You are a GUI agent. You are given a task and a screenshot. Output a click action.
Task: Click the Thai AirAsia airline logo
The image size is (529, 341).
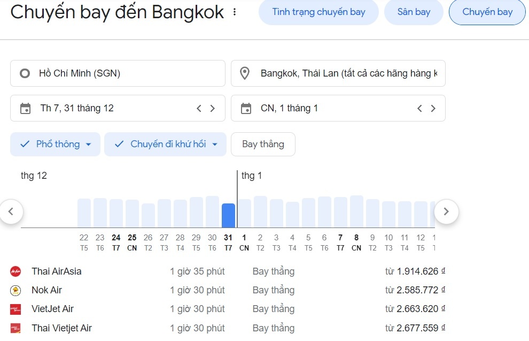[17, 271]
